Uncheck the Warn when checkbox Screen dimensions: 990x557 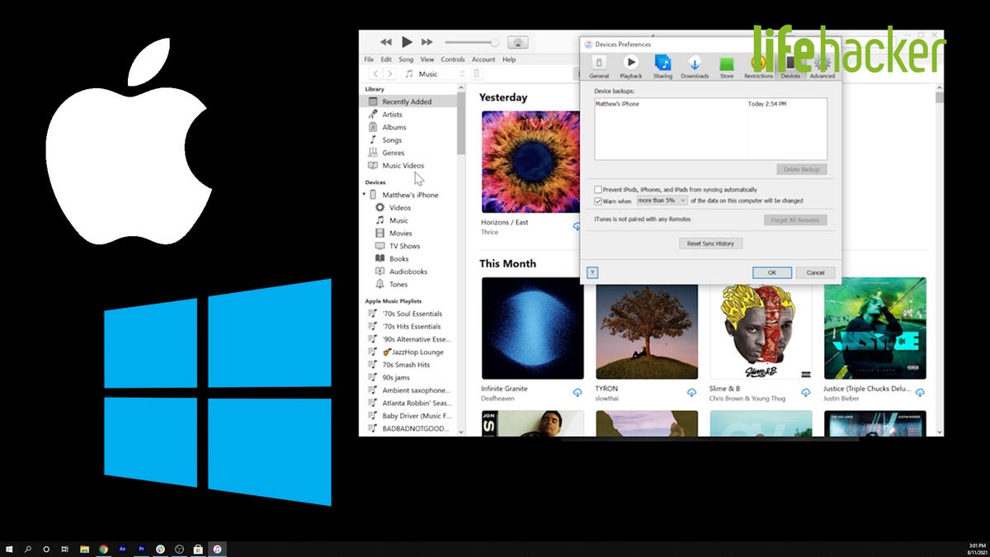click(598, 201)
